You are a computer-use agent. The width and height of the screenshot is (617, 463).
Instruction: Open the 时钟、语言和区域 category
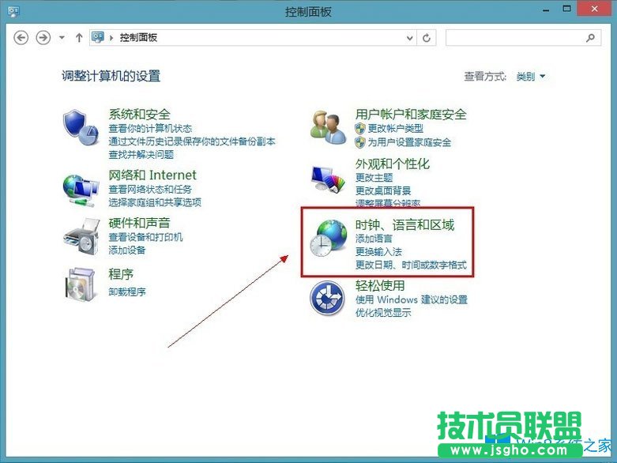tap(404, 225)
